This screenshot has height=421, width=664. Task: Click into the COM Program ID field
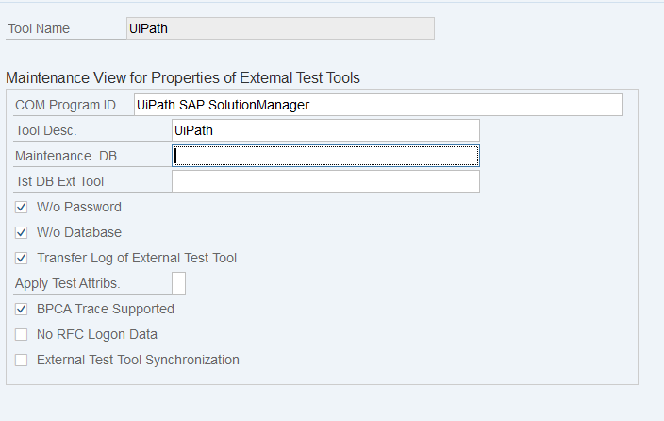[x=377, y=105]
